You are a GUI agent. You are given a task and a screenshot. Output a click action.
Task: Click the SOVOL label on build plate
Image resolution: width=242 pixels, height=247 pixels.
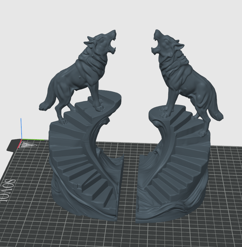pos(8,191)
